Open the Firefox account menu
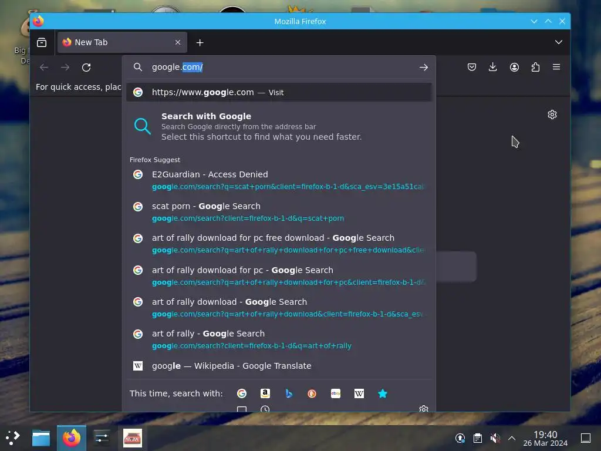Viewport: 601px width, 451px height. point(514,67)
